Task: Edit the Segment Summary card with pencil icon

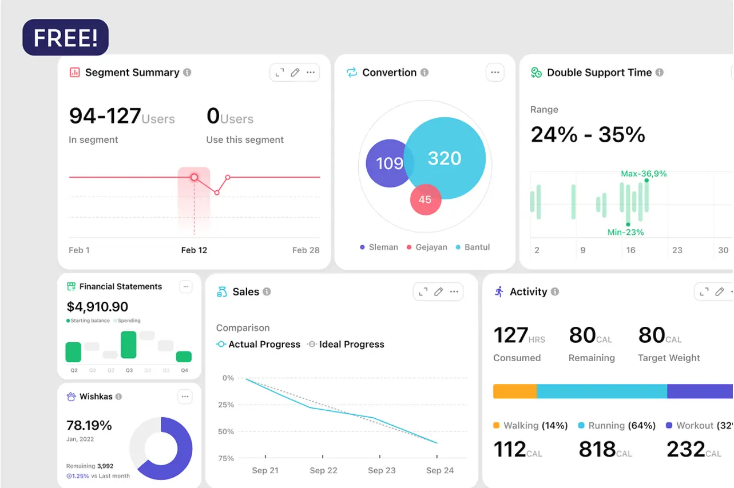Action: coord(295,73)
